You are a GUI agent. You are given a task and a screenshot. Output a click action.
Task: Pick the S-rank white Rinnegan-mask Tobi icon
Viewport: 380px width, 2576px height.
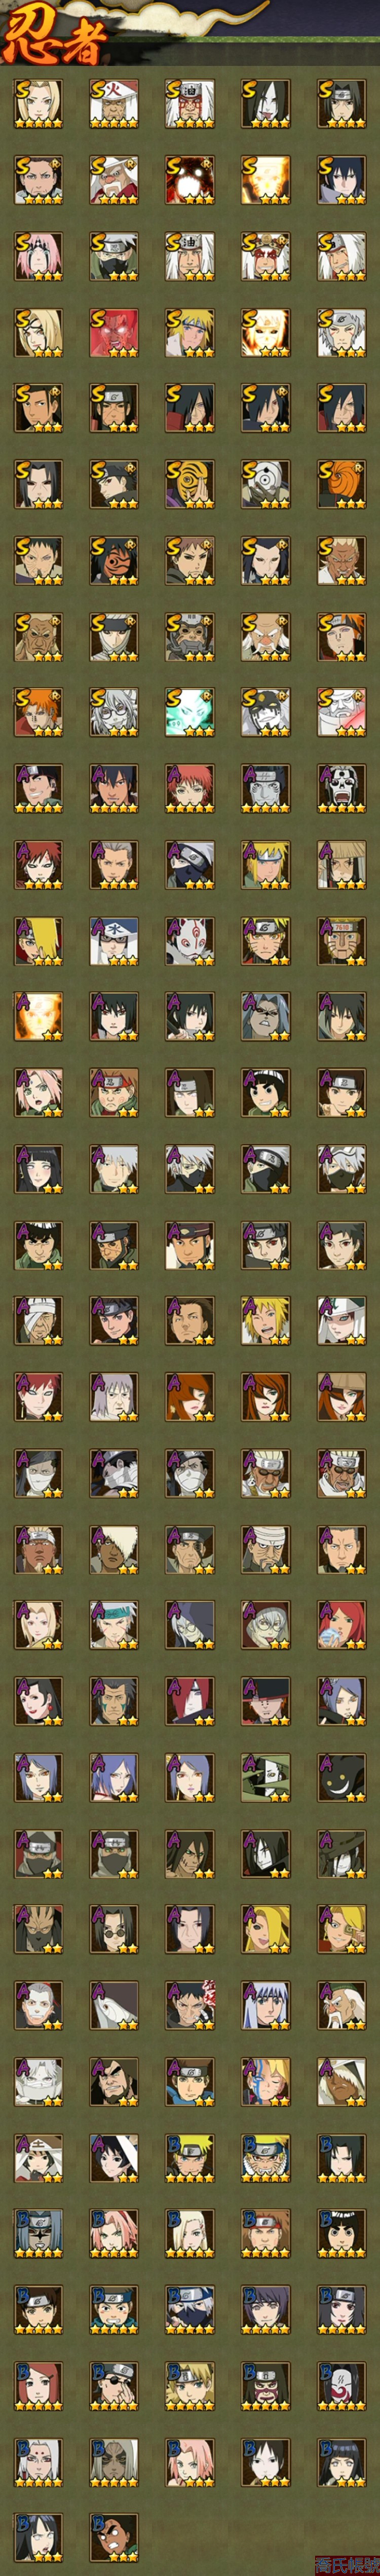266,484
